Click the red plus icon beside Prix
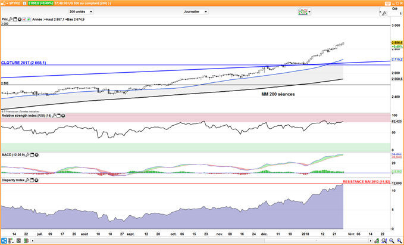This screenshot has height=245, width=404. click(x=24, y=19)
